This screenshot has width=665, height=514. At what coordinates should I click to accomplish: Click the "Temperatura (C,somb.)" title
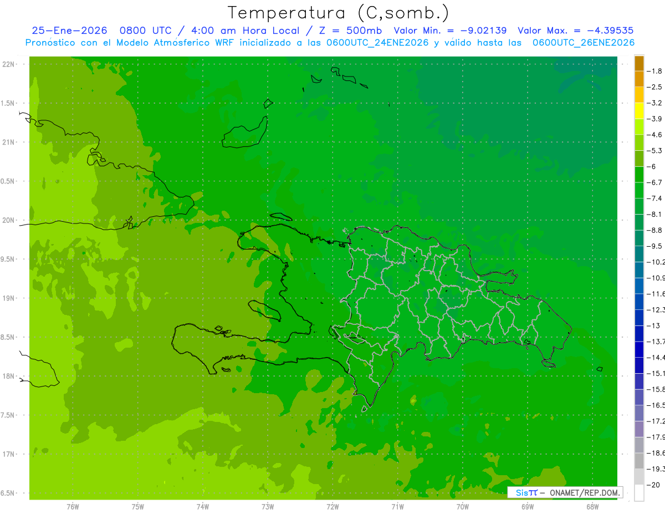tap(338, 13)
